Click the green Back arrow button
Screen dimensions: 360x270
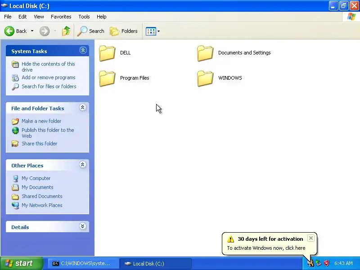(x=9, y=31)
